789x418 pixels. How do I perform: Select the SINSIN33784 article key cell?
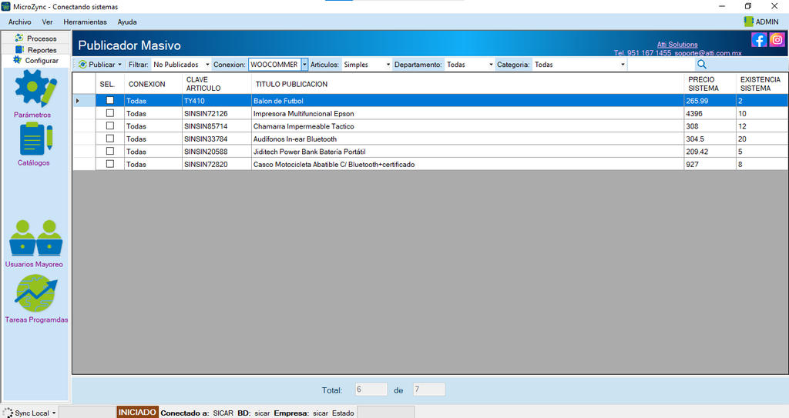(217, 139)
